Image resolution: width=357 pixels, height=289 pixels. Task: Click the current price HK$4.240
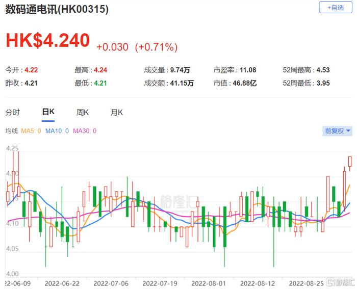pos(47,40)
